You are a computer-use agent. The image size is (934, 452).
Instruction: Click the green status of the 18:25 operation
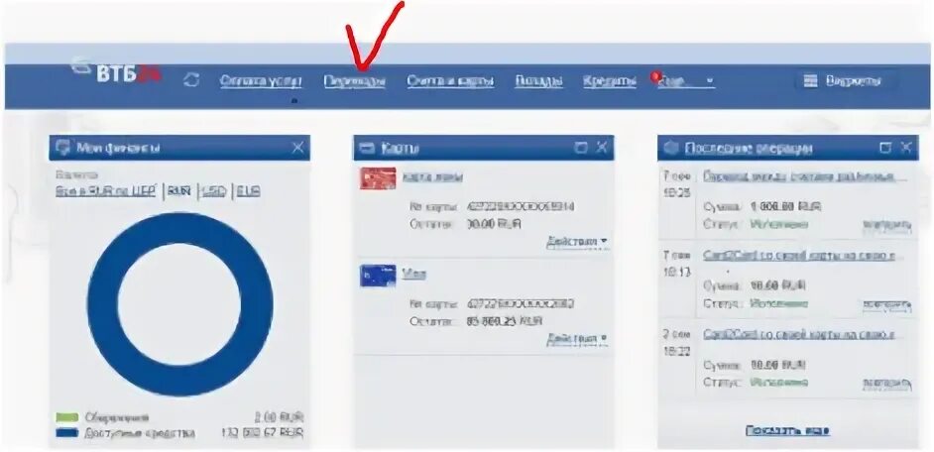779,224
